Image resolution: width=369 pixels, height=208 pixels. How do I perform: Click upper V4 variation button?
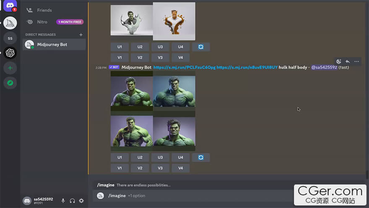tap(180, 58)
